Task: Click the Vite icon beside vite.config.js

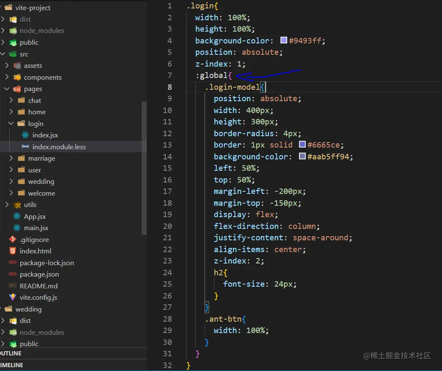Action: [13, 297]
